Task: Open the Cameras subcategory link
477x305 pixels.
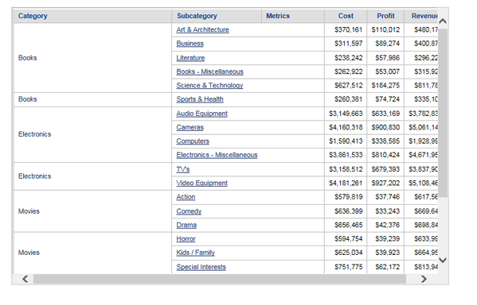Action: tap(190, 127)
